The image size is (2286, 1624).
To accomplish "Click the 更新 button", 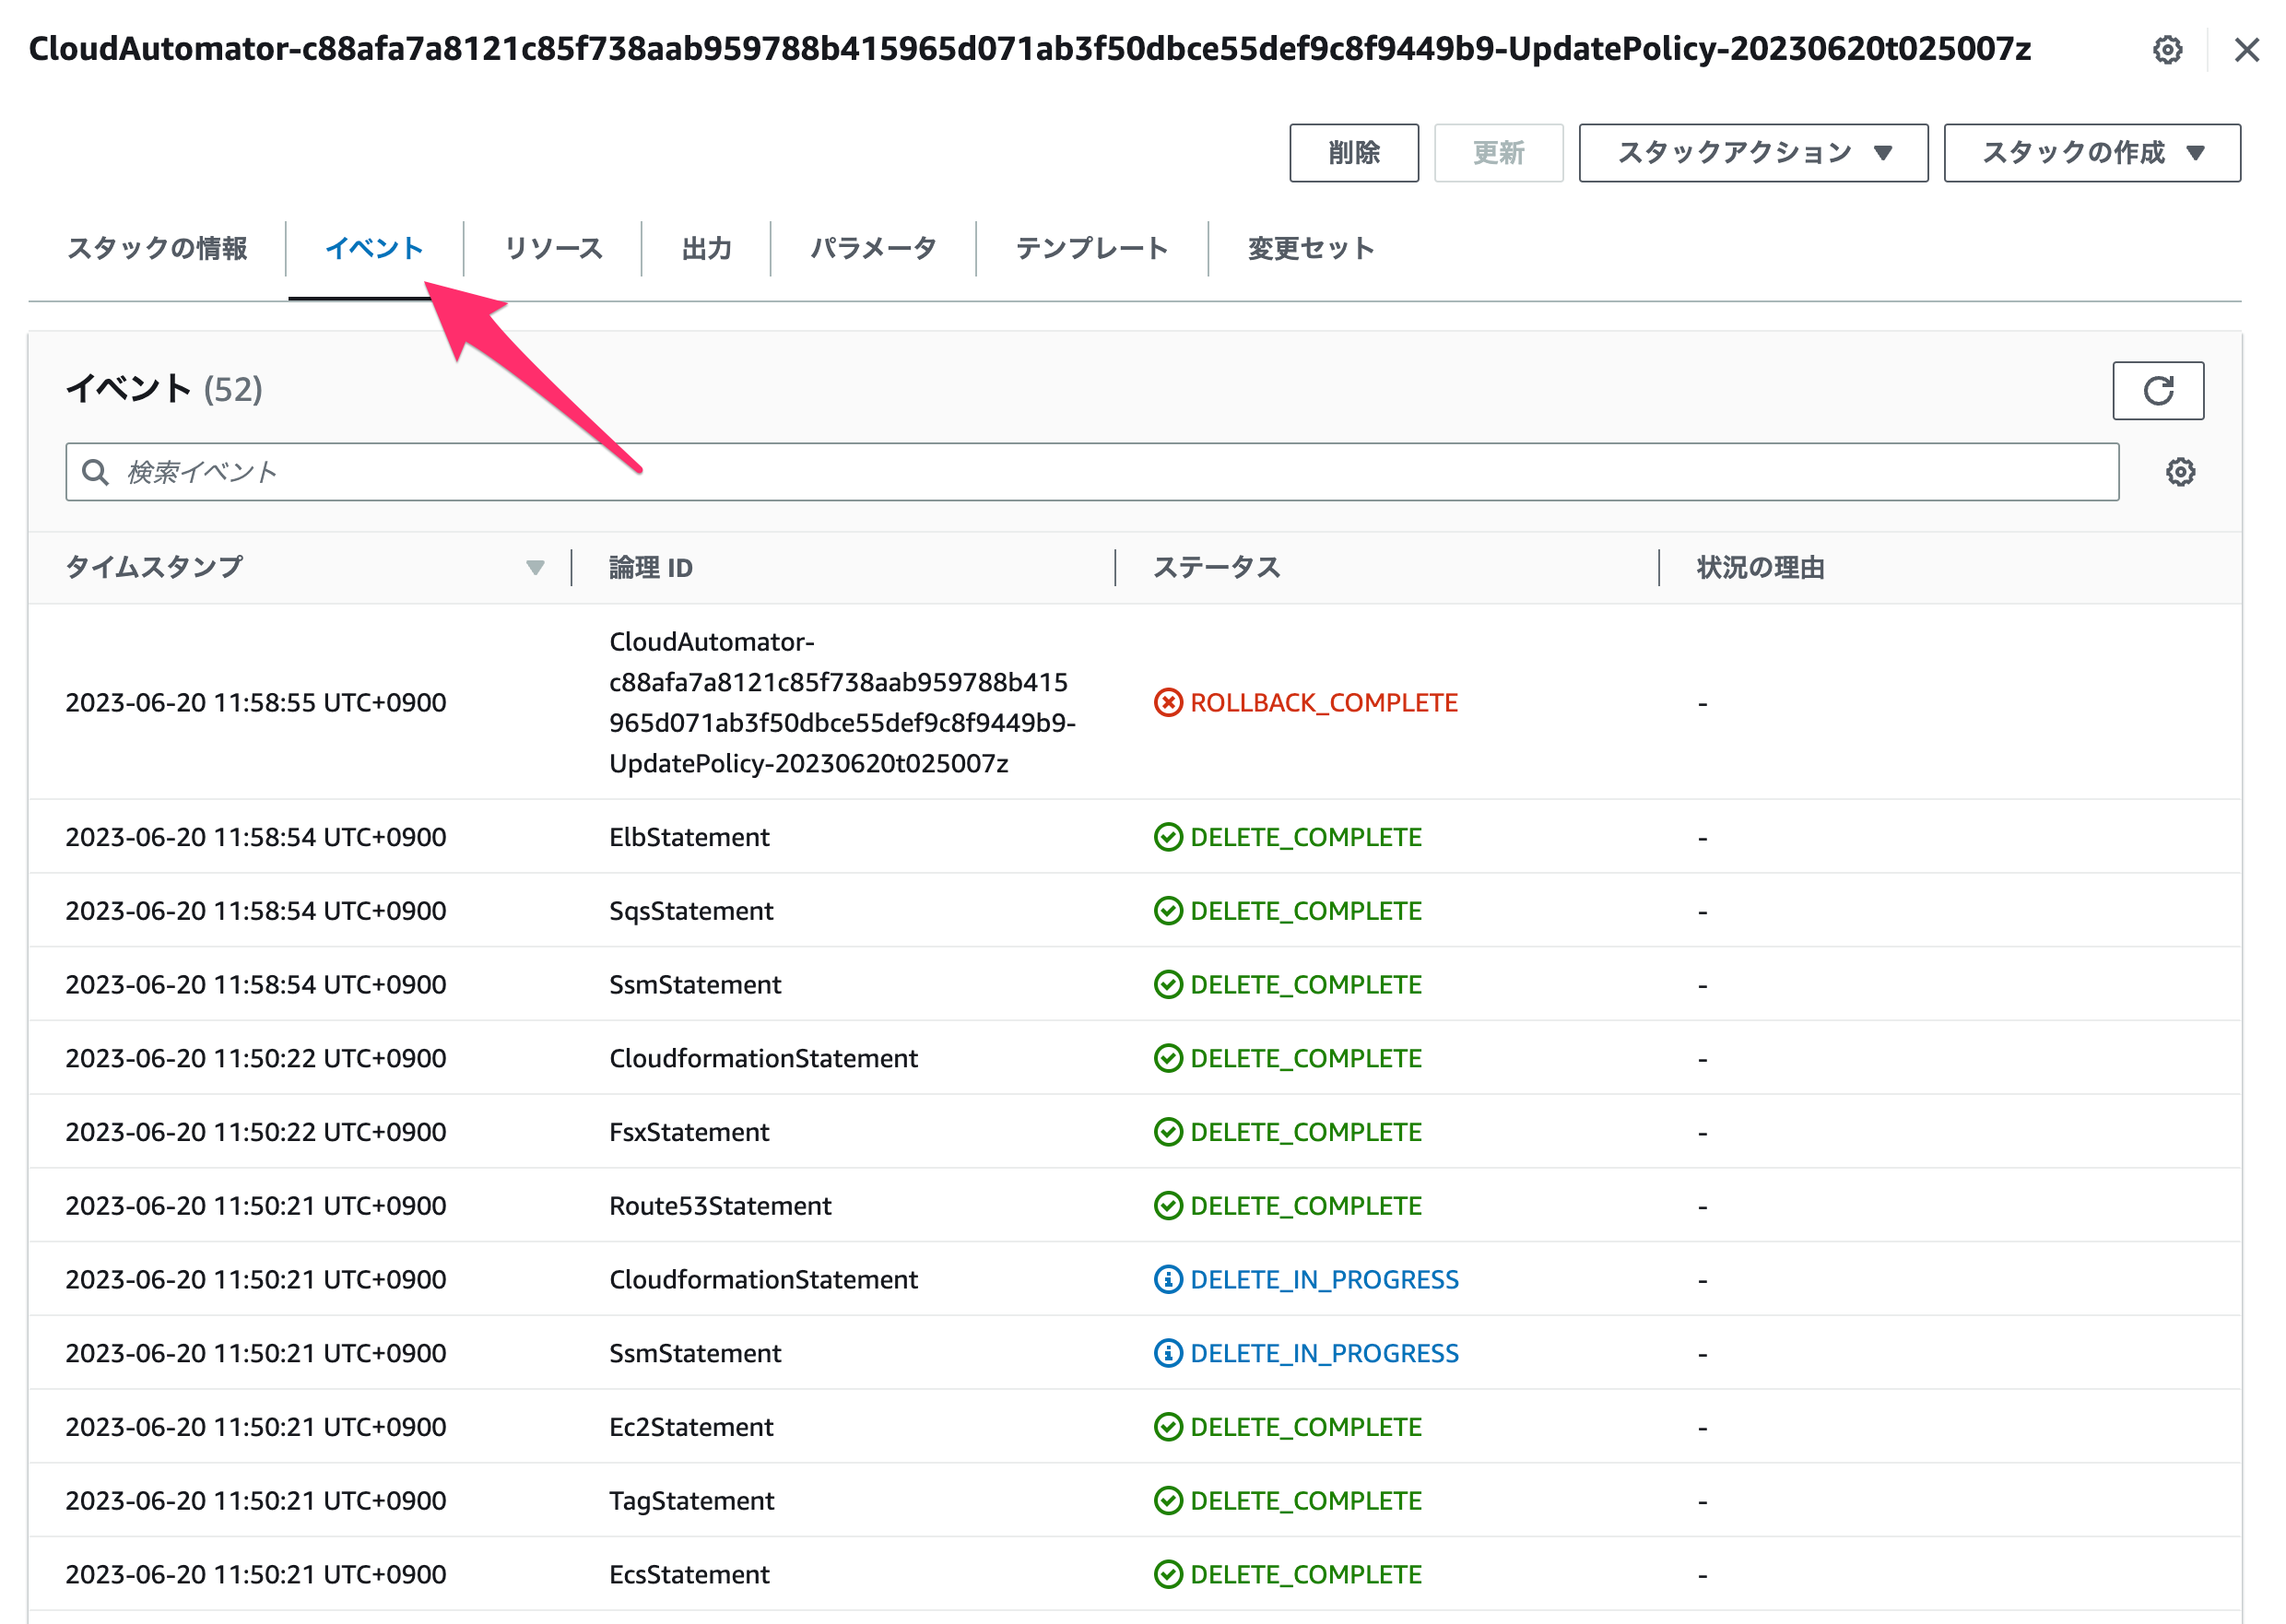I will tap(1497, 153).
